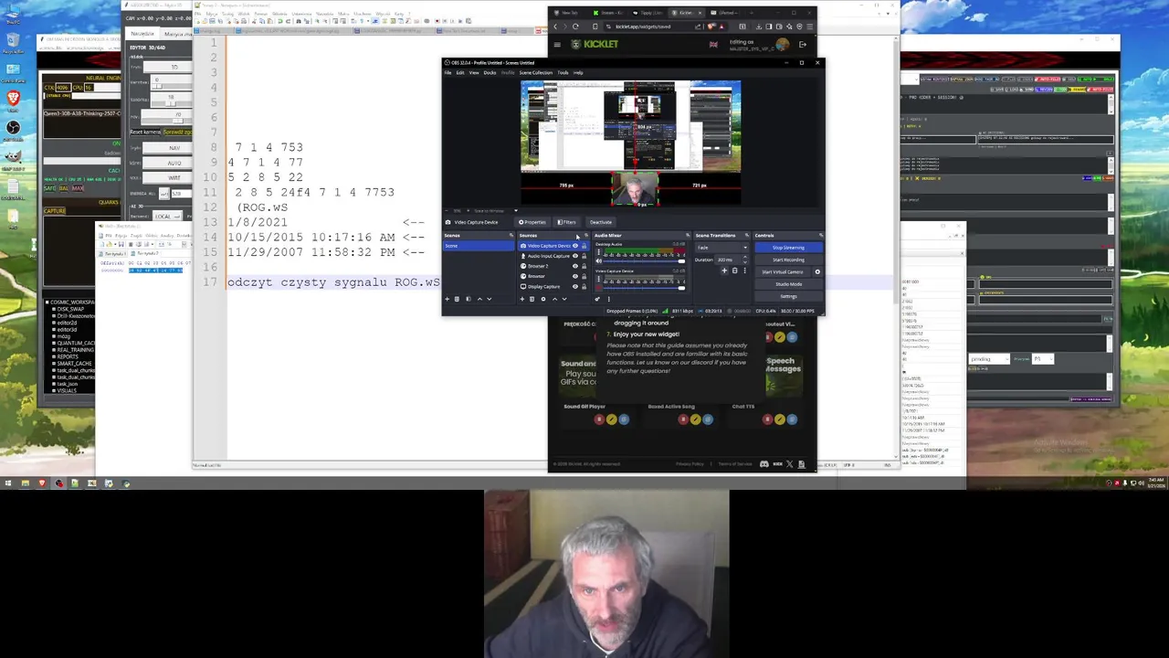Add a scene transition plus icon
1169x658 pixels.
coord(724,271)
